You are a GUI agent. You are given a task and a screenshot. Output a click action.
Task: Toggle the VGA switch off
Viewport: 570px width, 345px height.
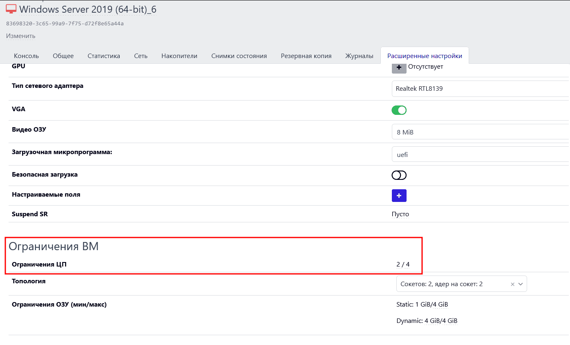pos(399,110)
